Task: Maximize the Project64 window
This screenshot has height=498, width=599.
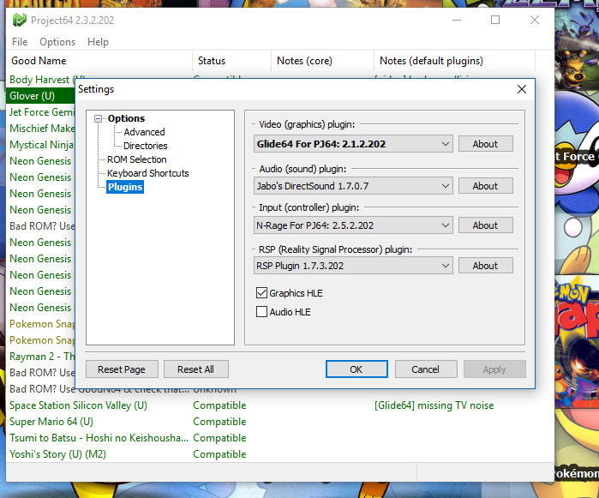Action: [495, 20]
